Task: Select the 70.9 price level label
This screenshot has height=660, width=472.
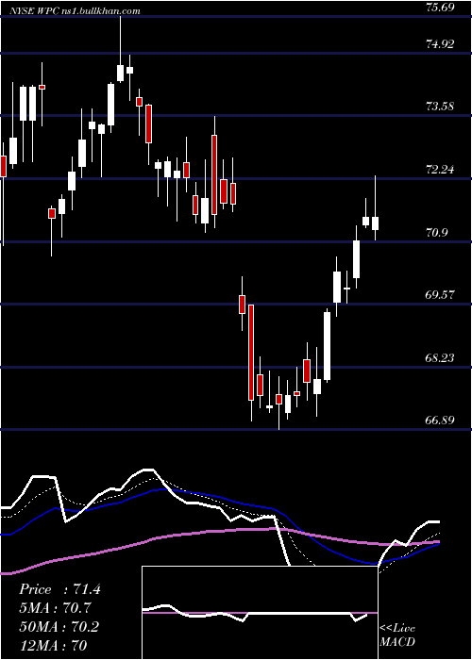Action: click(x=437, y=232)
